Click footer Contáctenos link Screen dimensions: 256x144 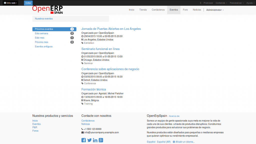(88, 121)
